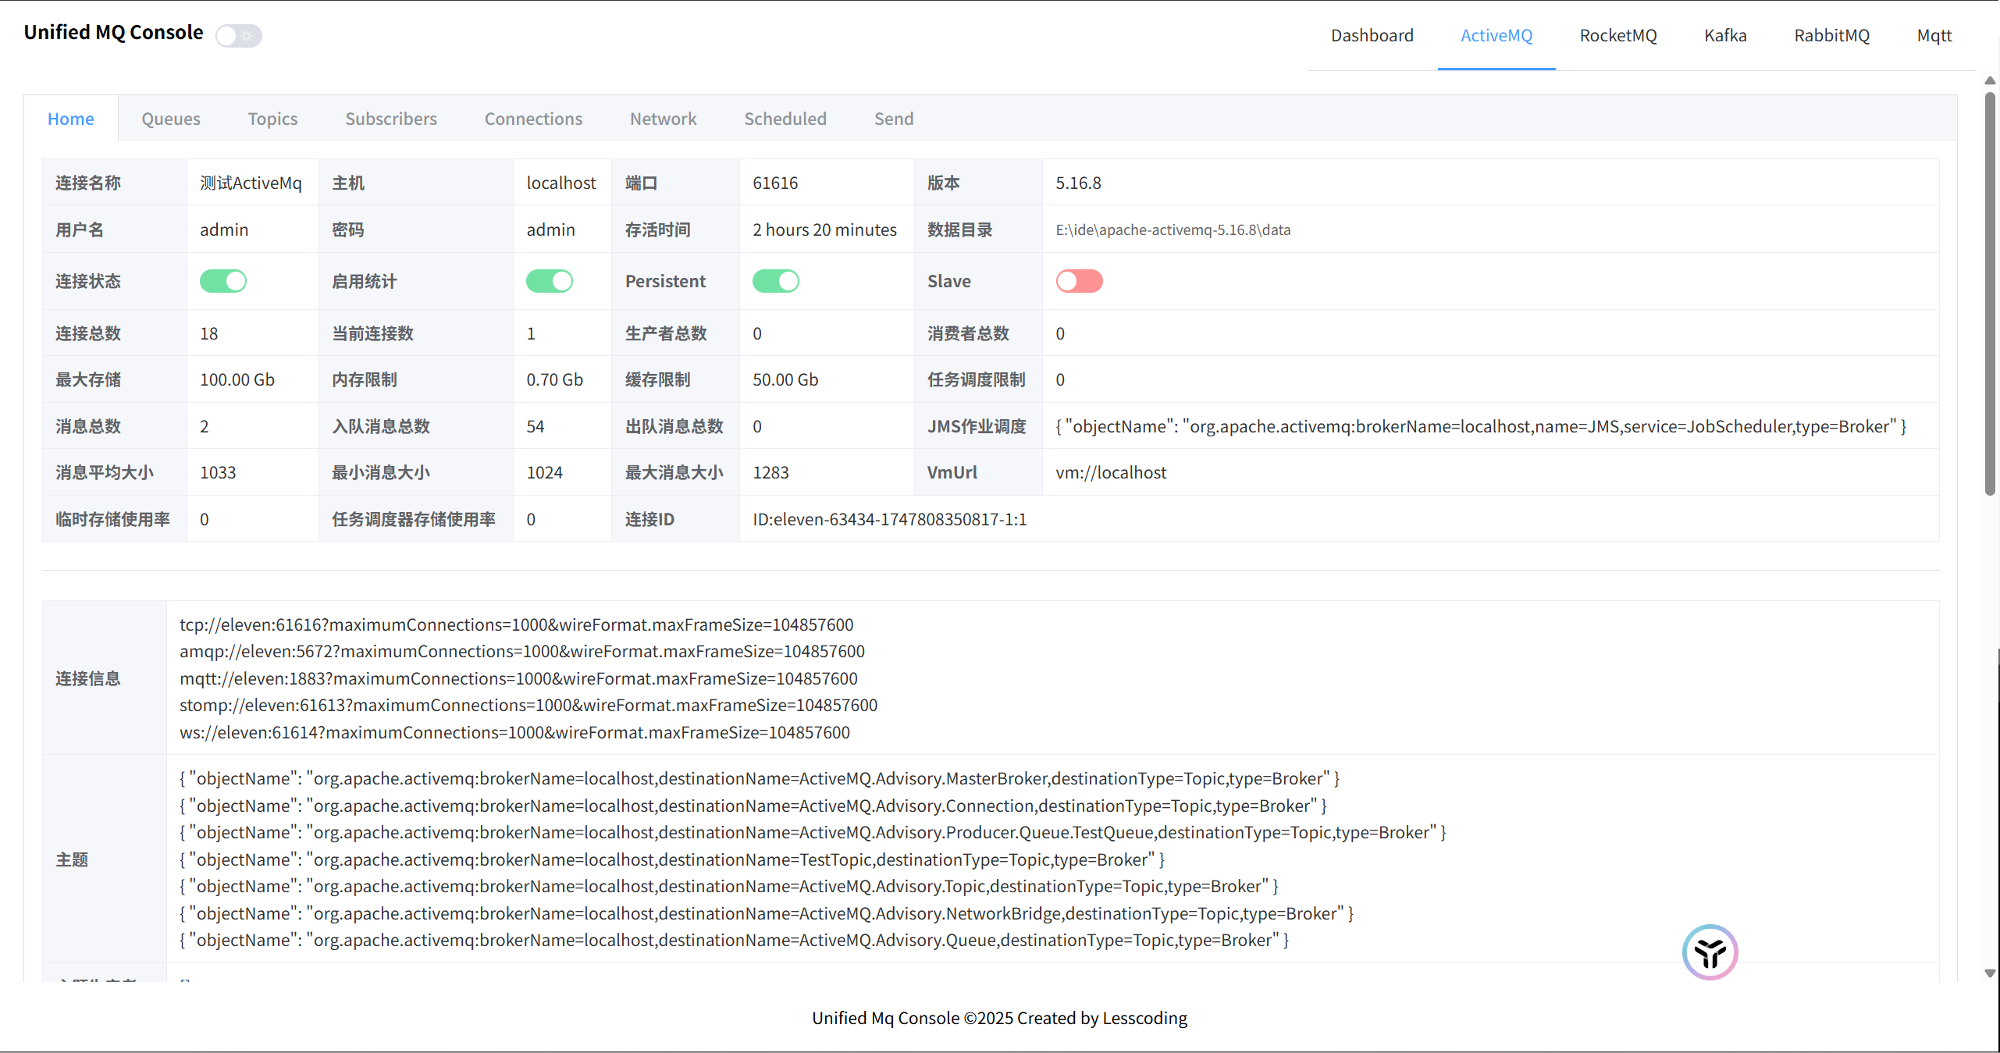Screen dimensions: 2000x1053
Task: Click the floating assistant logo icon
Action: click(x=1710, y=952)
